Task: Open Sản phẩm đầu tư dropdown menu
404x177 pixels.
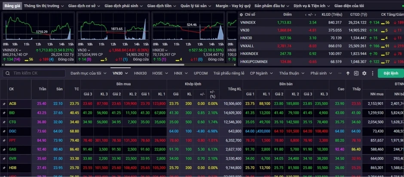Action: 272,6
